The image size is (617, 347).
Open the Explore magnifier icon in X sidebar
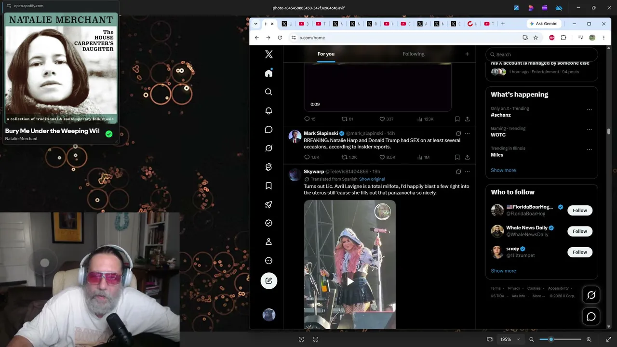(x=269, y=92)
